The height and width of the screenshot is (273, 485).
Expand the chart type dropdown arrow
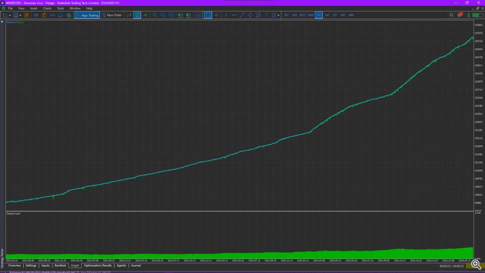10,15
